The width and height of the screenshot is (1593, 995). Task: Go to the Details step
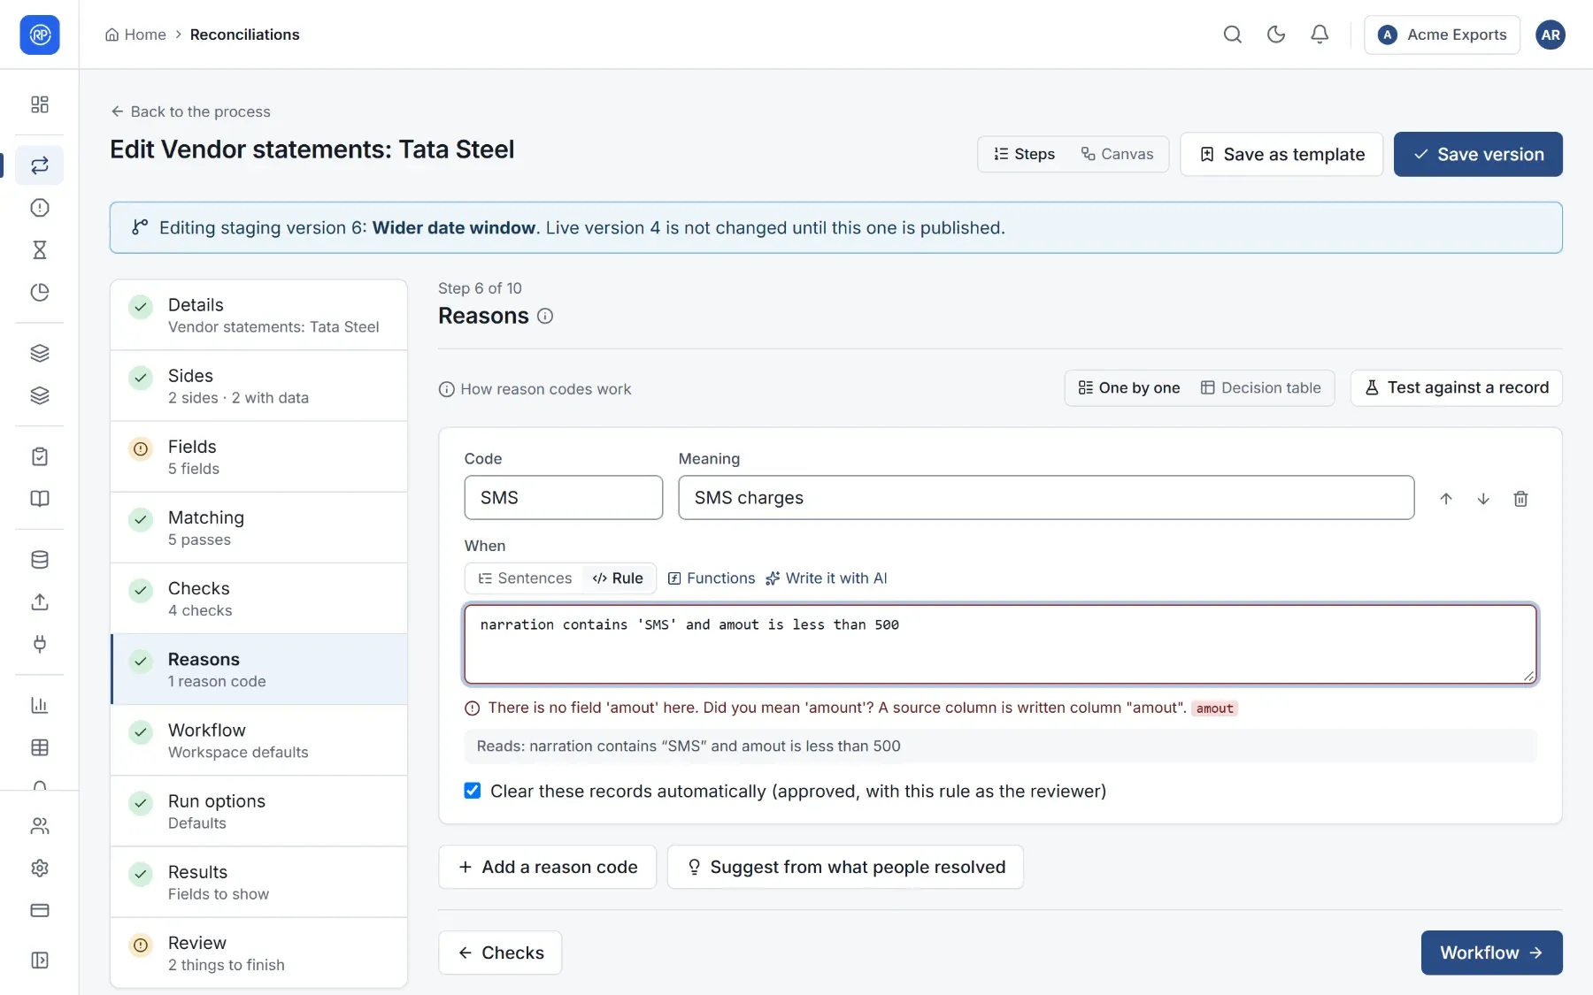click(258, 316)
